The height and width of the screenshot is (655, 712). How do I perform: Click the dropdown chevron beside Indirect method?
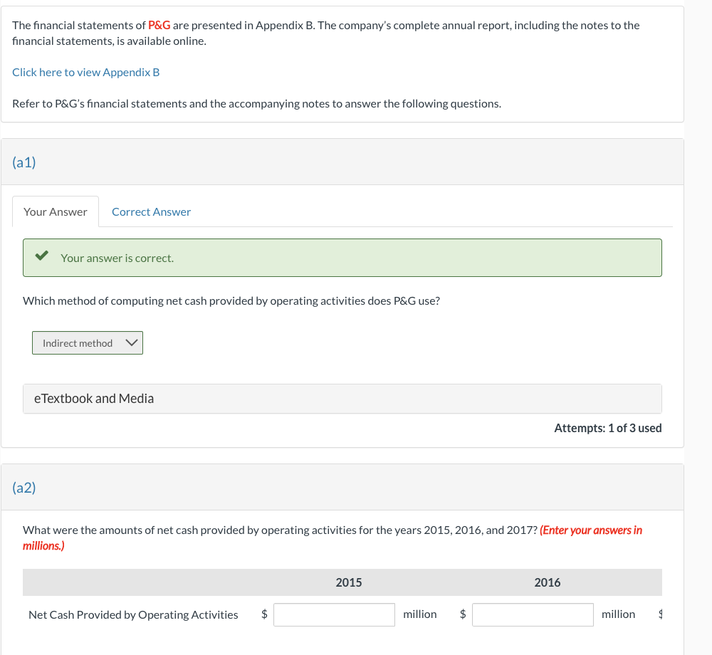pyautogui.click(x=131, y=342)
